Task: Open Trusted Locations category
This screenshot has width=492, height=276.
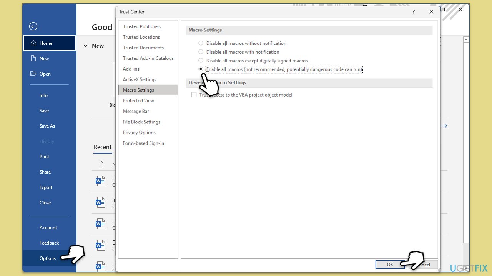Action: click(148, 37)
